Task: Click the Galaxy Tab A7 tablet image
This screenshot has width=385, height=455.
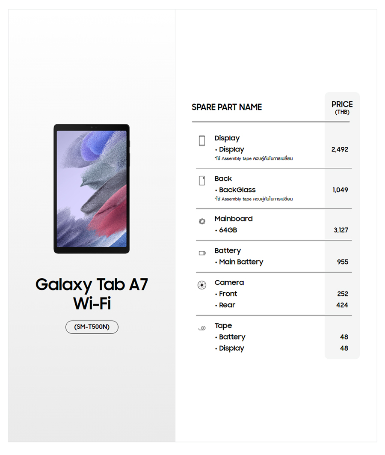Action: tap(92, 189)
